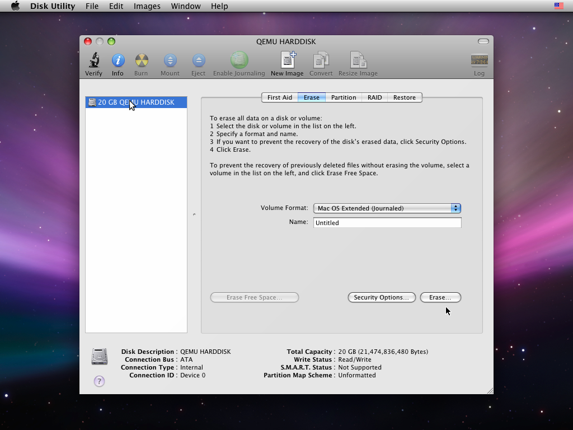The width and height of the screenshot is (573, 430).
Task: Toggle toolbar with the top-right pill button
Action: tap(483, 41)
